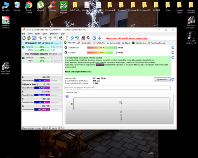Screen dimensions: 198x158
Task: Click help icon beside the green status text
Action: click(173, 58)
